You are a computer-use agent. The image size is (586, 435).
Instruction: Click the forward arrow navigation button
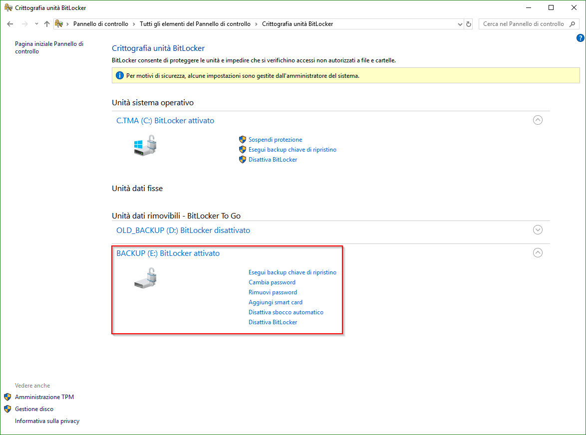[24, 24]
